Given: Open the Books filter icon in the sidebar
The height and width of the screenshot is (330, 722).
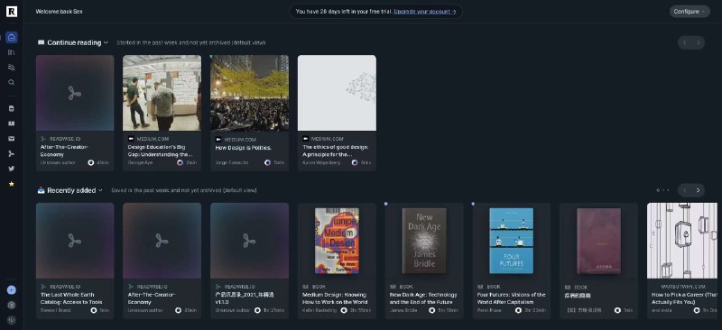Looking at the screenshot, I should [12, 124].
